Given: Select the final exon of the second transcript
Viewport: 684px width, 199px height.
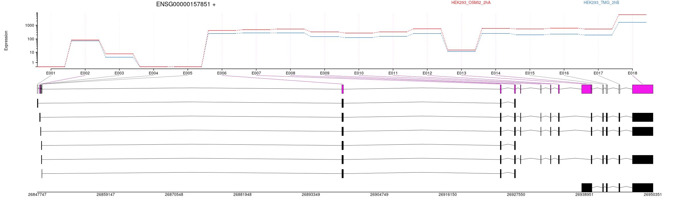Looking at the screenshot, I should tap(643, 117).
